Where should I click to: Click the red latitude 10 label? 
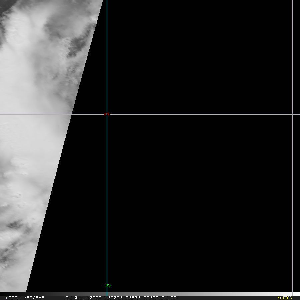106,114
